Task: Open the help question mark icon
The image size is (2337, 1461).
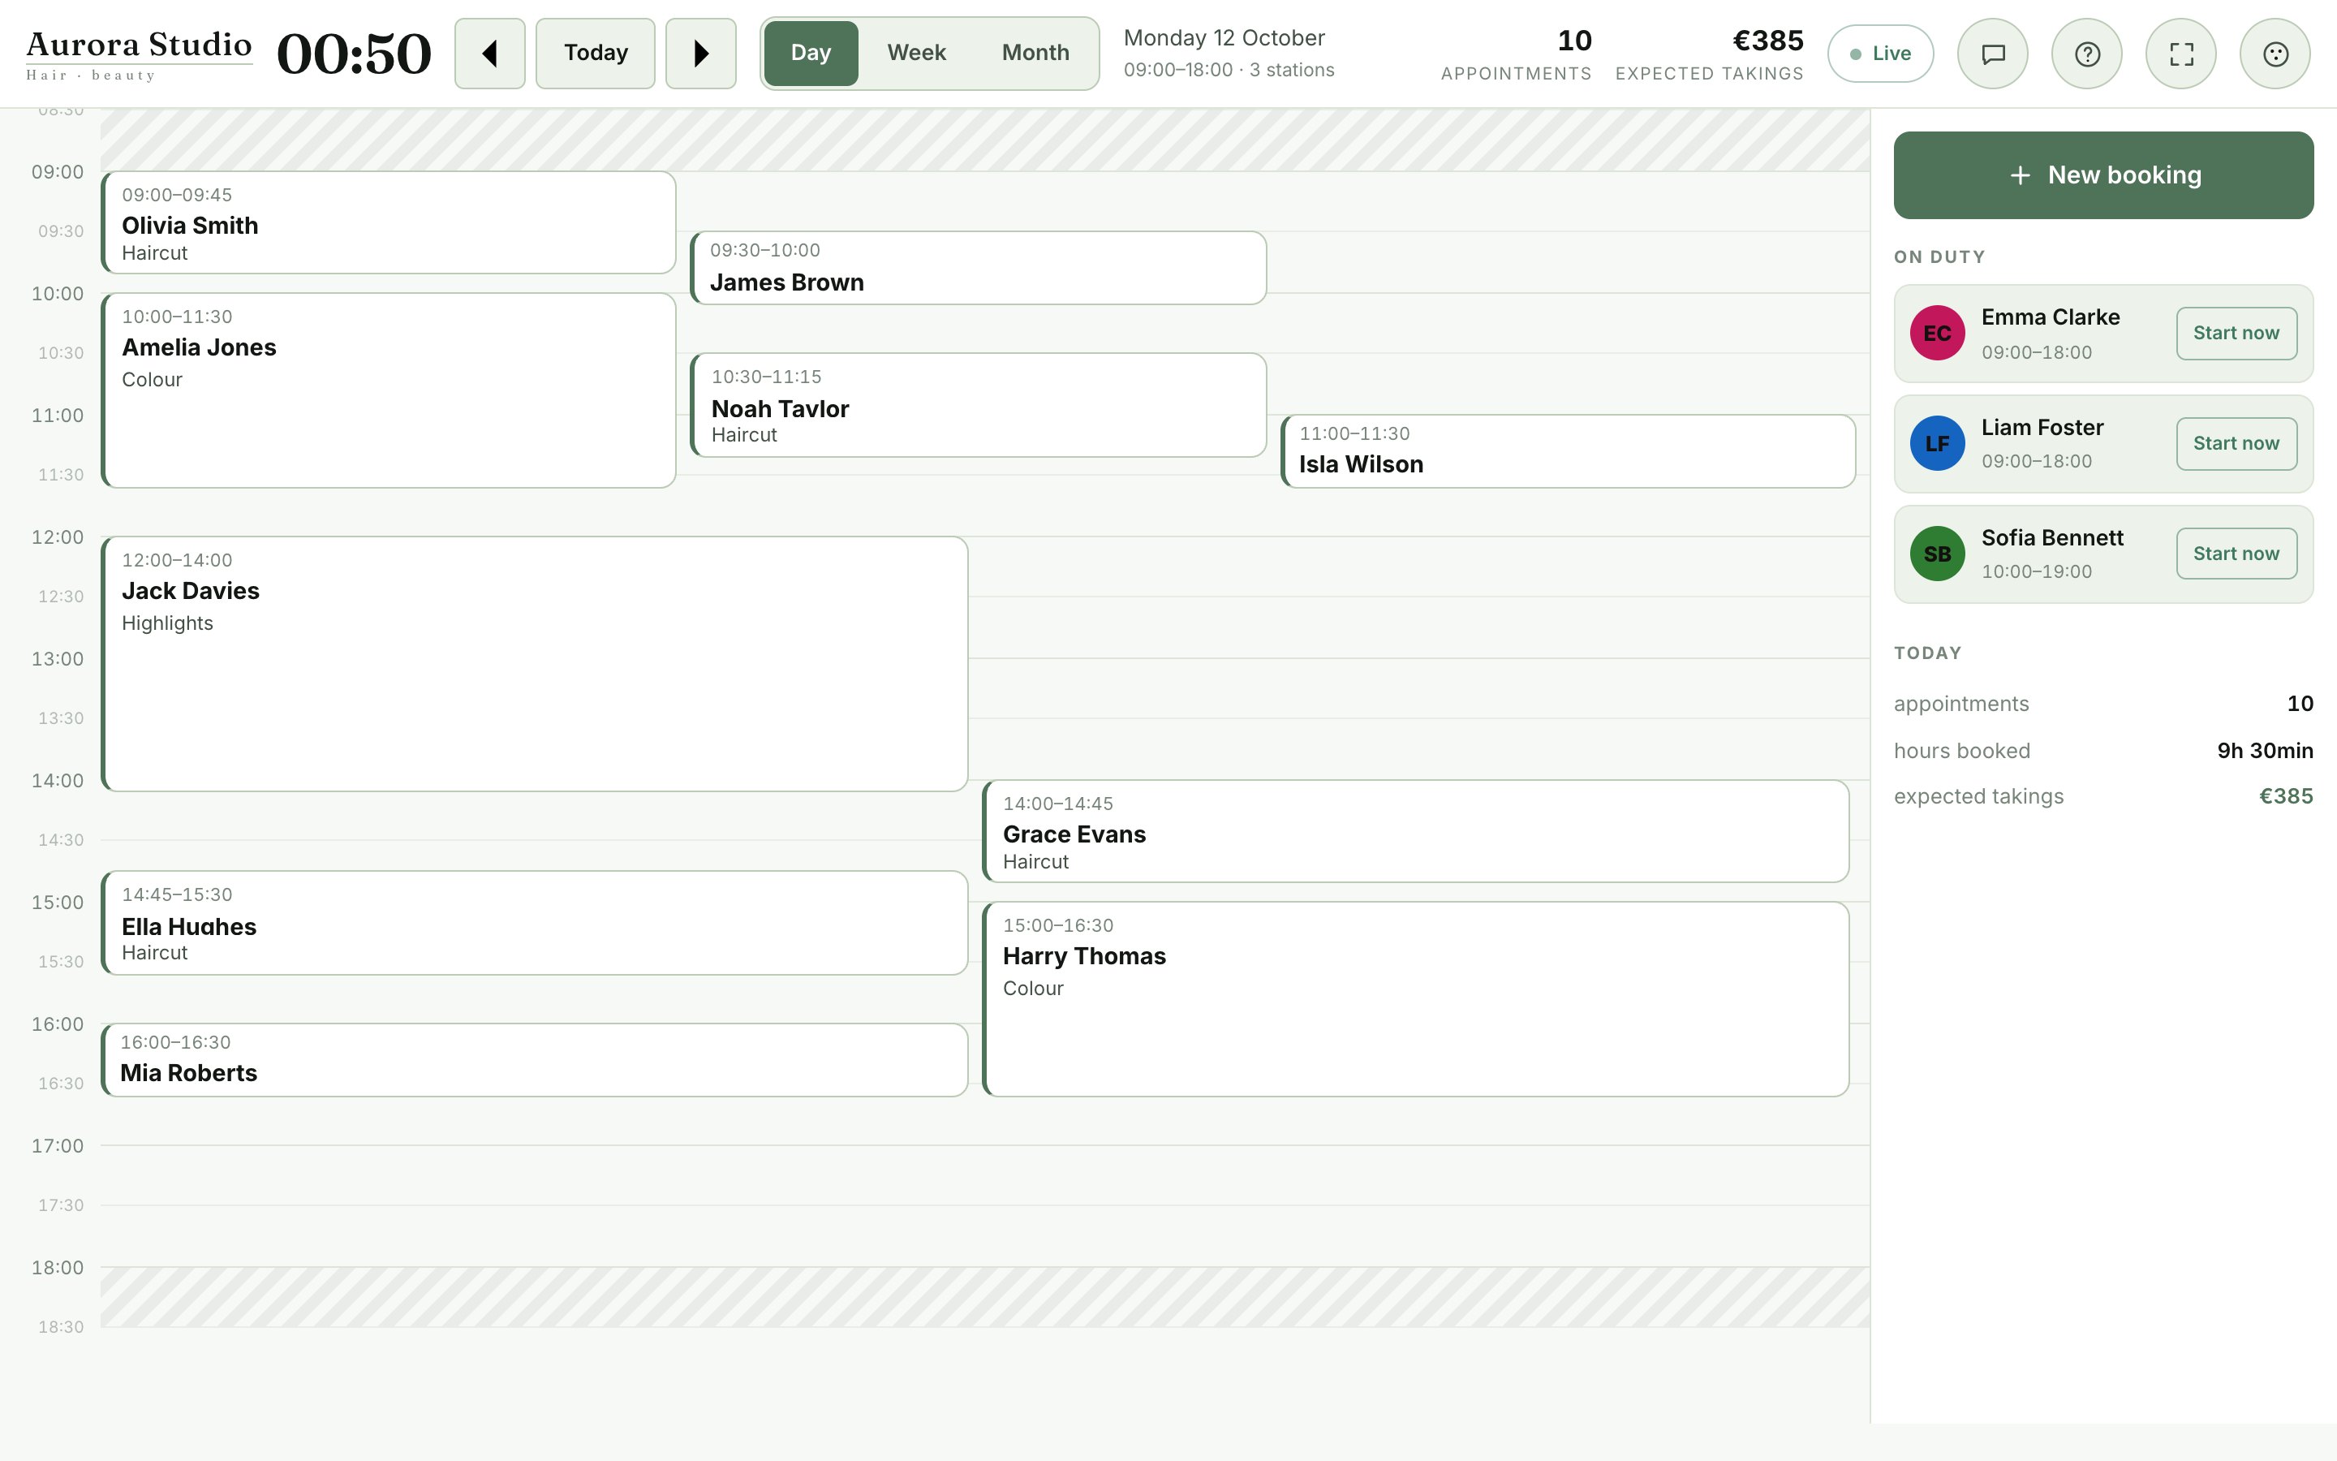Action: coord(2087,54)
